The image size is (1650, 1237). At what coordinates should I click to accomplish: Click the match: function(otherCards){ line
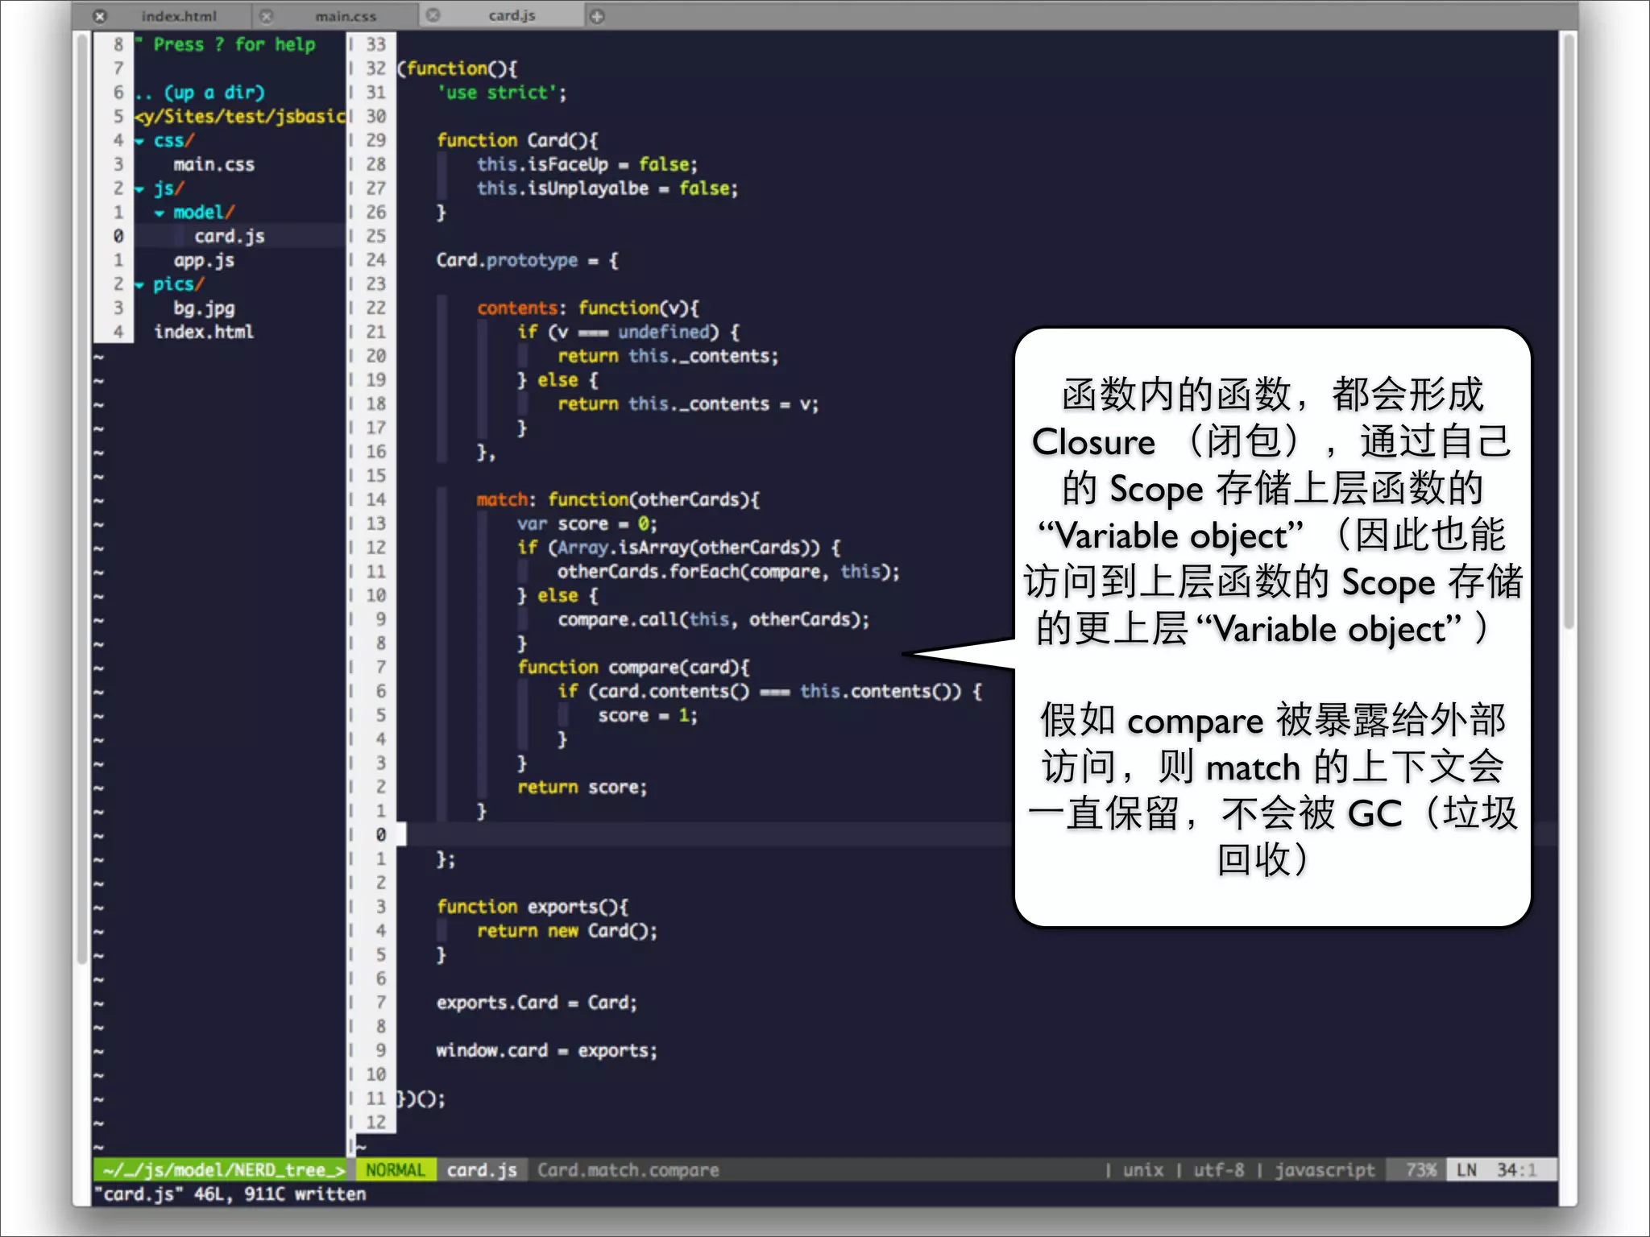click(x=617, y=499)
